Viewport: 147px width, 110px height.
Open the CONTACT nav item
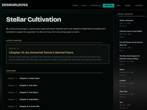(139, 5)
